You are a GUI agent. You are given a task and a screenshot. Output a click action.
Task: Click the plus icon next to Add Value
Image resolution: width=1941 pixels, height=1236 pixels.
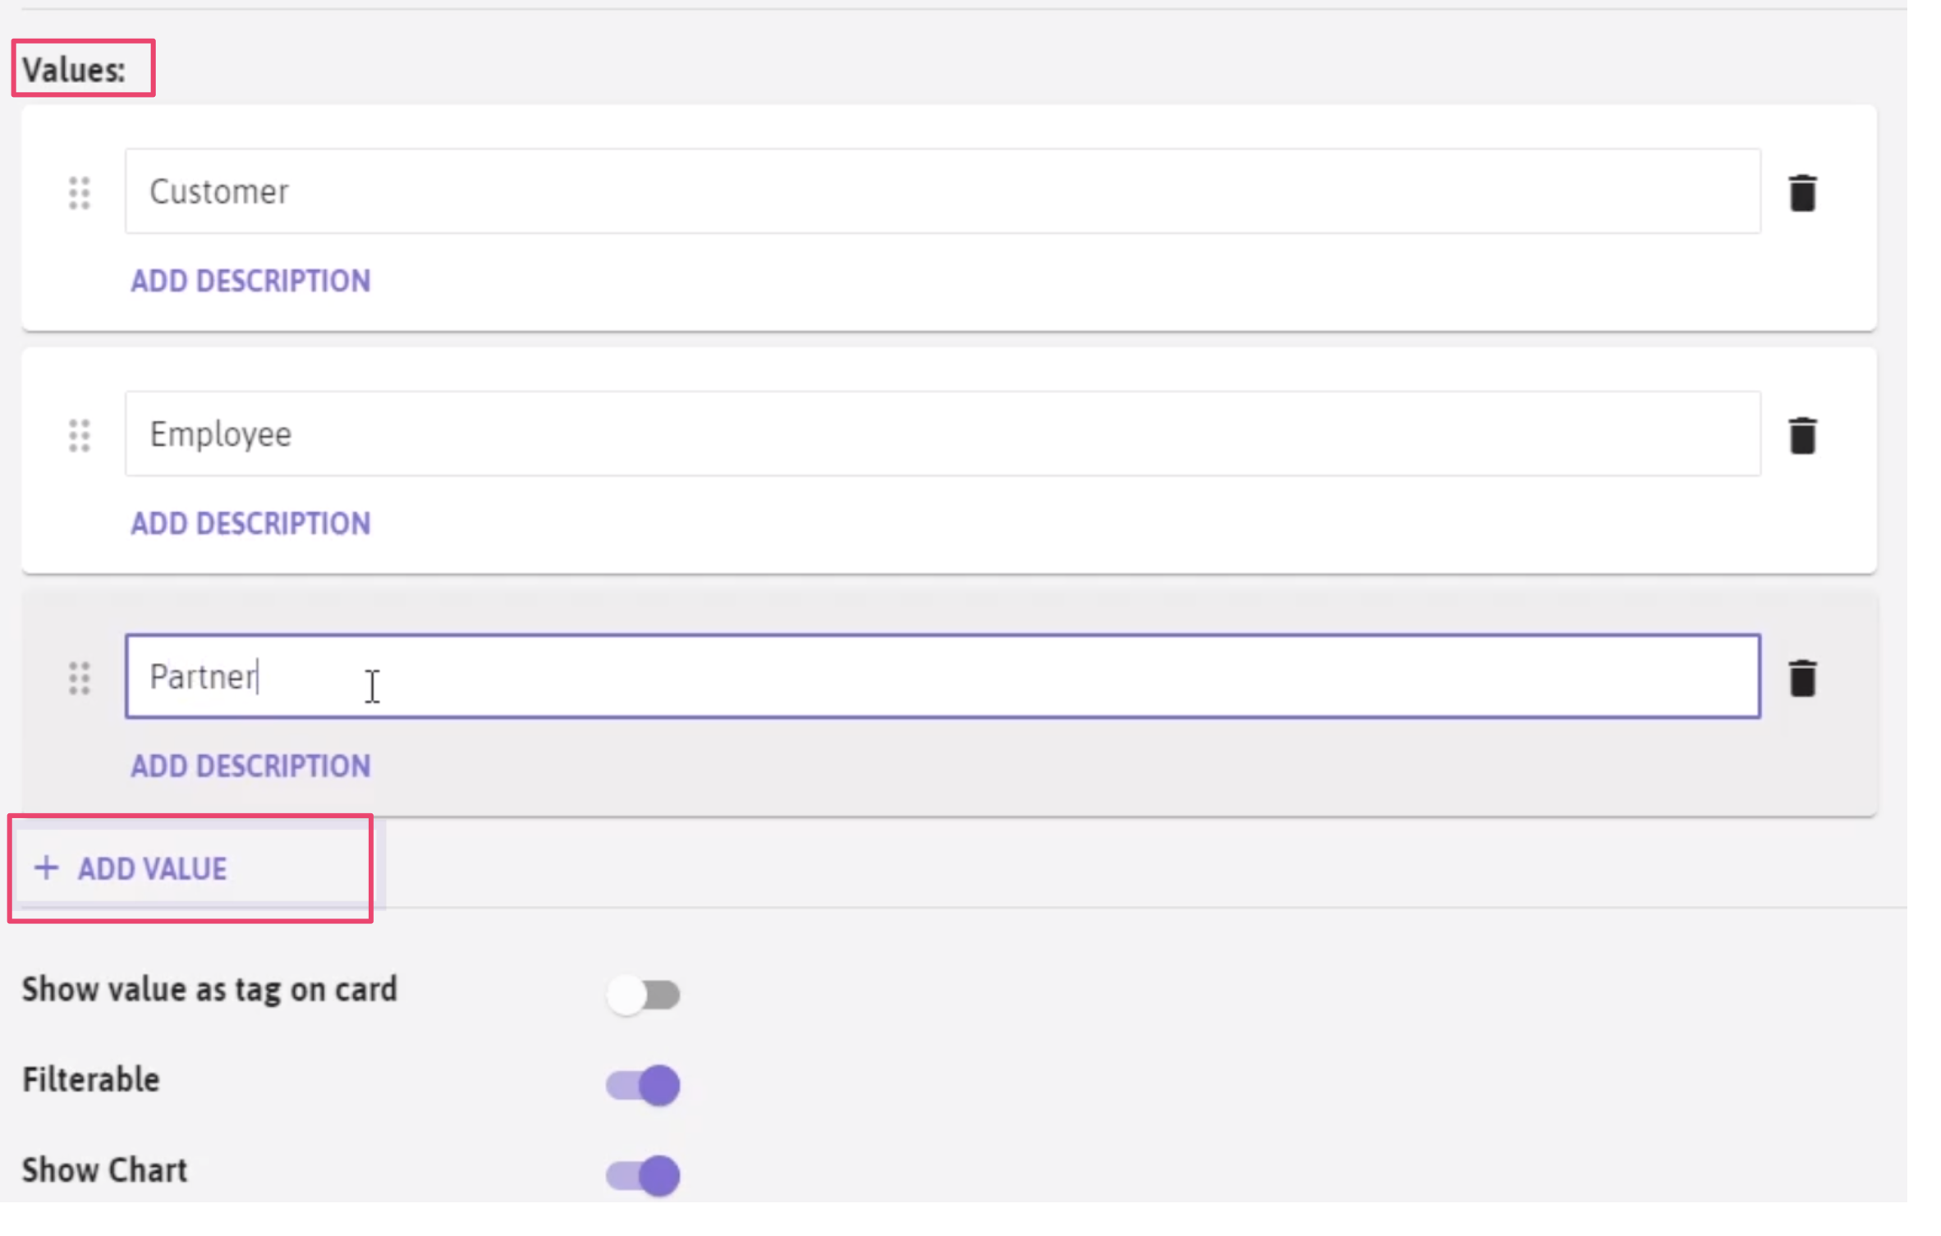click(47, 867)
